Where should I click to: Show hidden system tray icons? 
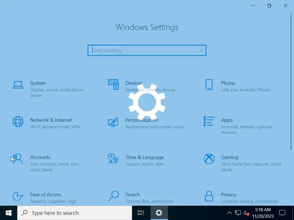pos(229,213)
